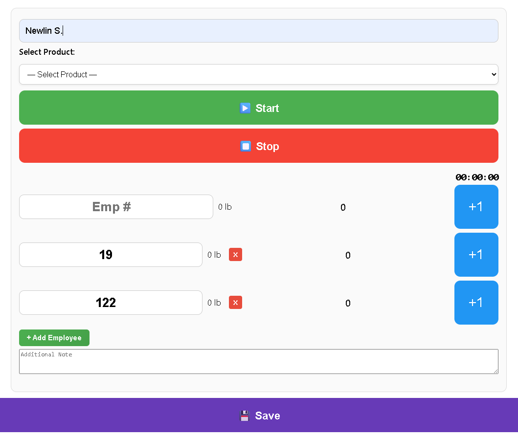The width and height of the screenshot is (518, 439).
Task: Click the count 0 for employee 122
Action: [x=348, y=303]
